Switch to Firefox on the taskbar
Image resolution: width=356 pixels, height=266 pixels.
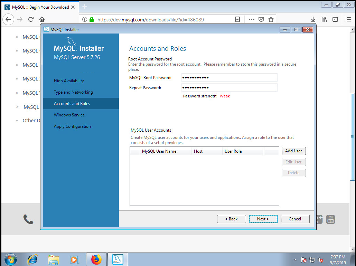click(96, 259)
